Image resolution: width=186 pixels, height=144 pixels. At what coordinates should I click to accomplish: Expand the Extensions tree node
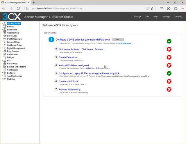tap(2, 30)
